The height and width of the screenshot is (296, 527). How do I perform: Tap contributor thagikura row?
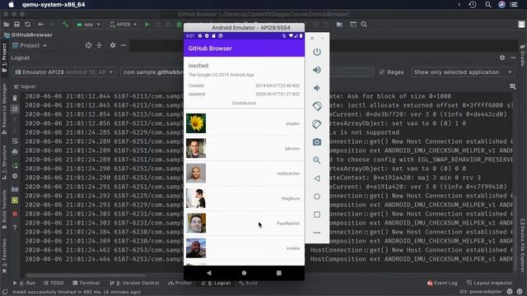click(244, 198)
